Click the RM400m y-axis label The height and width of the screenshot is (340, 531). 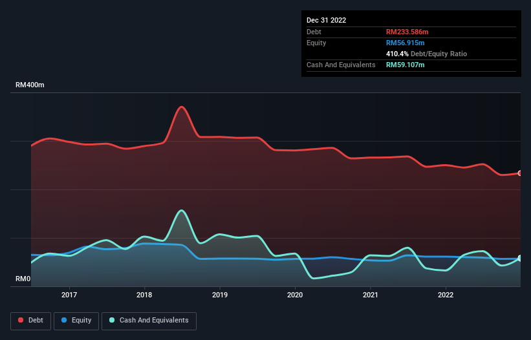[30, 85]
